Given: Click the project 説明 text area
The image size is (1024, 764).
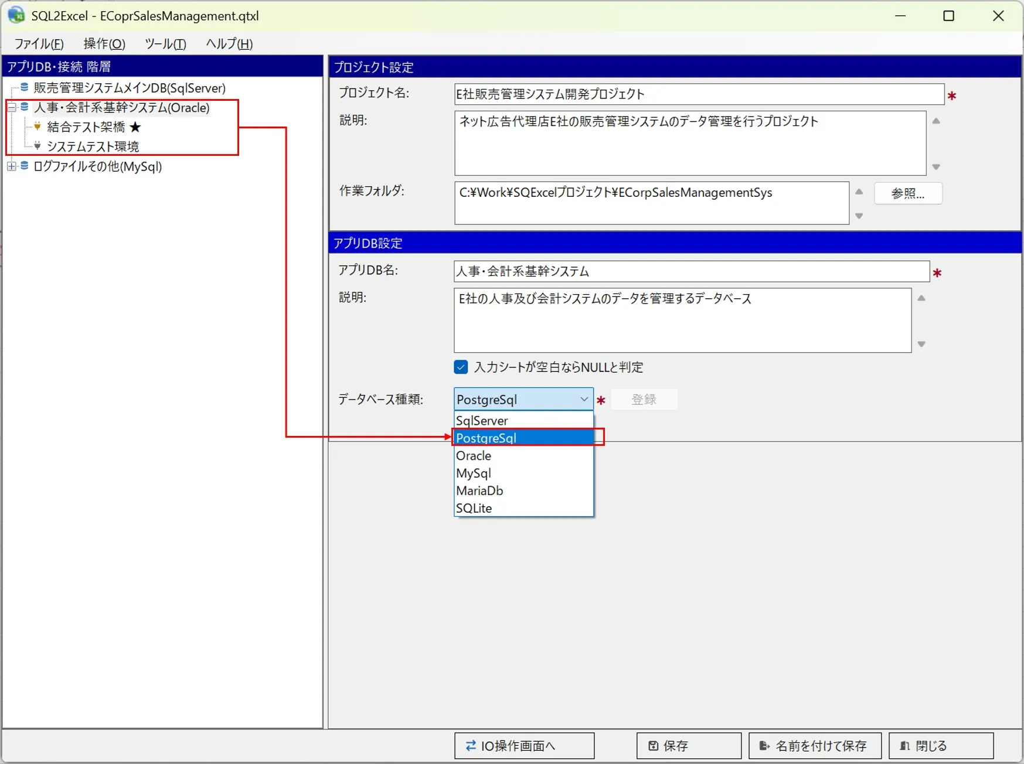Looking at the screenshot, I should coord(690,143).
